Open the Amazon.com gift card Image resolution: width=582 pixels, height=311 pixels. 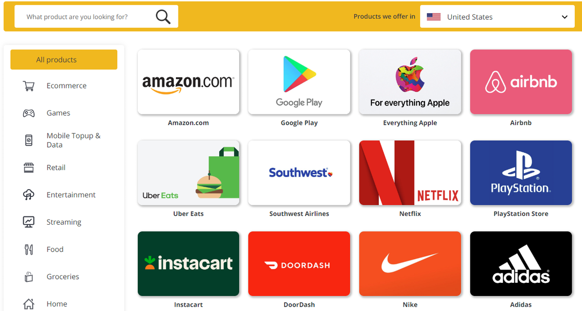coord(188,82)
